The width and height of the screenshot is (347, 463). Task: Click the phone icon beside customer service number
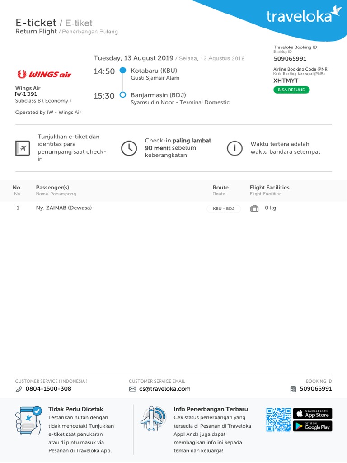tap(19, 389)
